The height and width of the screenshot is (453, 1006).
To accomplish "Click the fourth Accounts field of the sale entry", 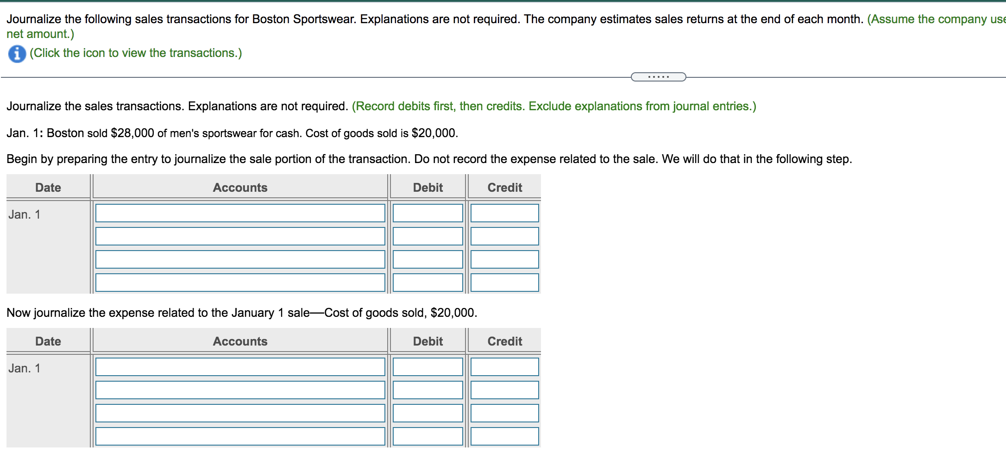I will click(x=240, y=282).
